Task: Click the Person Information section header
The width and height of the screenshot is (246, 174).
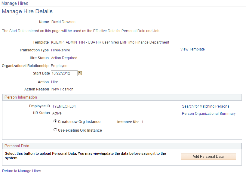Action: [x=20, y=97]
